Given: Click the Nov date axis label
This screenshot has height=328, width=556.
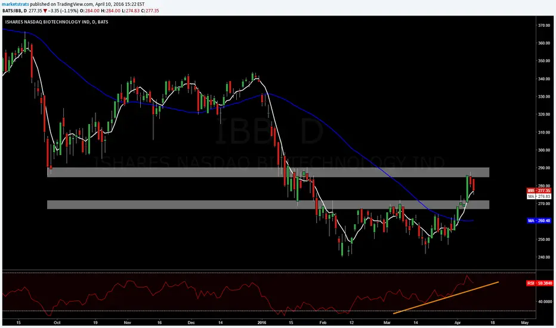Looking at the screenshot, I should [x=128, y=323].
